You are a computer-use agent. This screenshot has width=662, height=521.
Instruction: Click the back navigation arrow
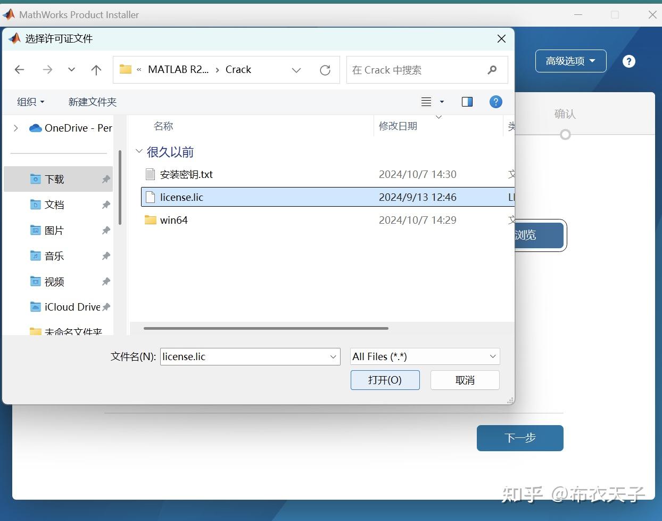[20, 69]
